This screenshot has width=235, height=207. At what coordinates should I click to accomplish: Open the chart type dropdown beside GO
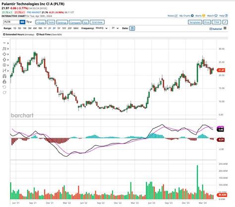29,22
